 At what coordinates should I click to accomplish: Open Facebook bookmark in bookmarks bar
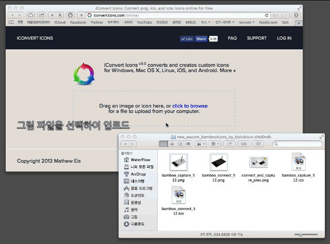[x=78, y=22]
